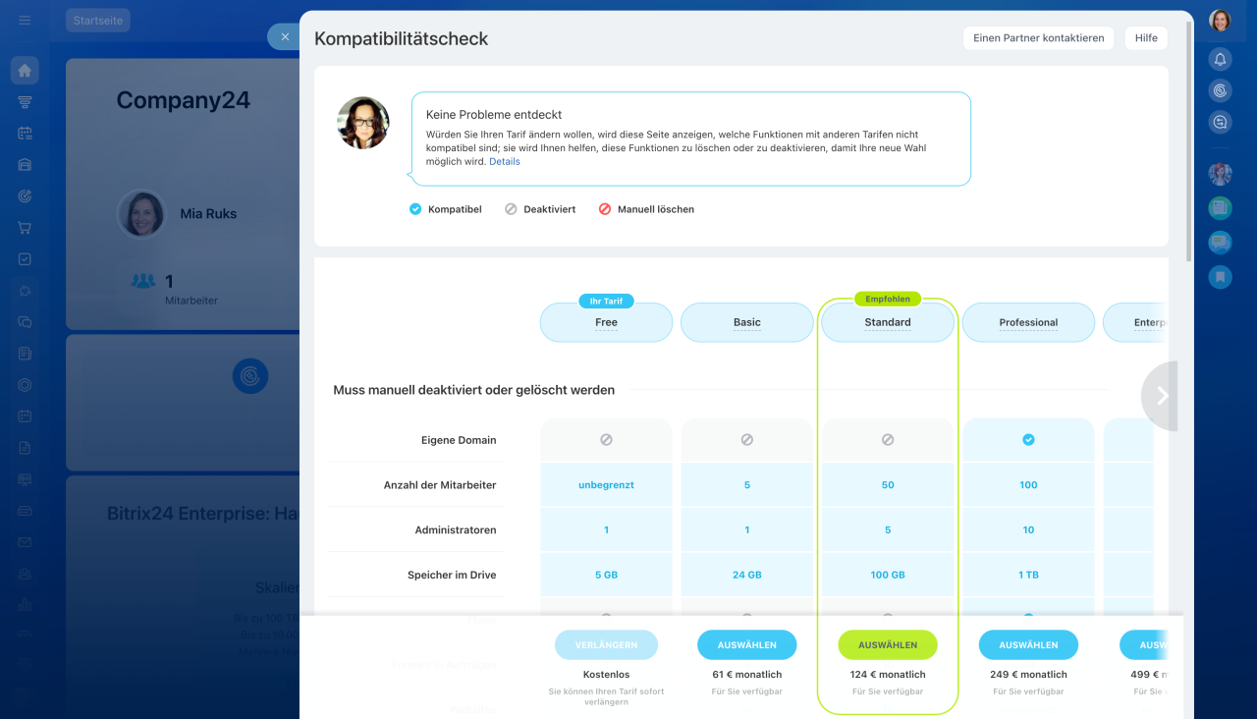Click deactivated icon for Eigene Domain under Free
1257x719 pixels.
click(x=606, y=440)
